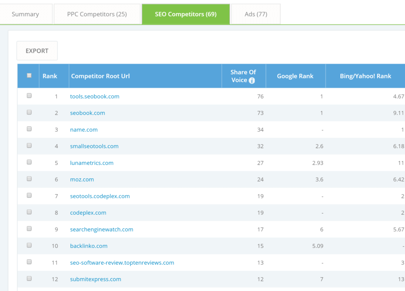Viewport: 405px width, 291px height.
Task: Switch to the Summary tab
Action: pos(26,14)
